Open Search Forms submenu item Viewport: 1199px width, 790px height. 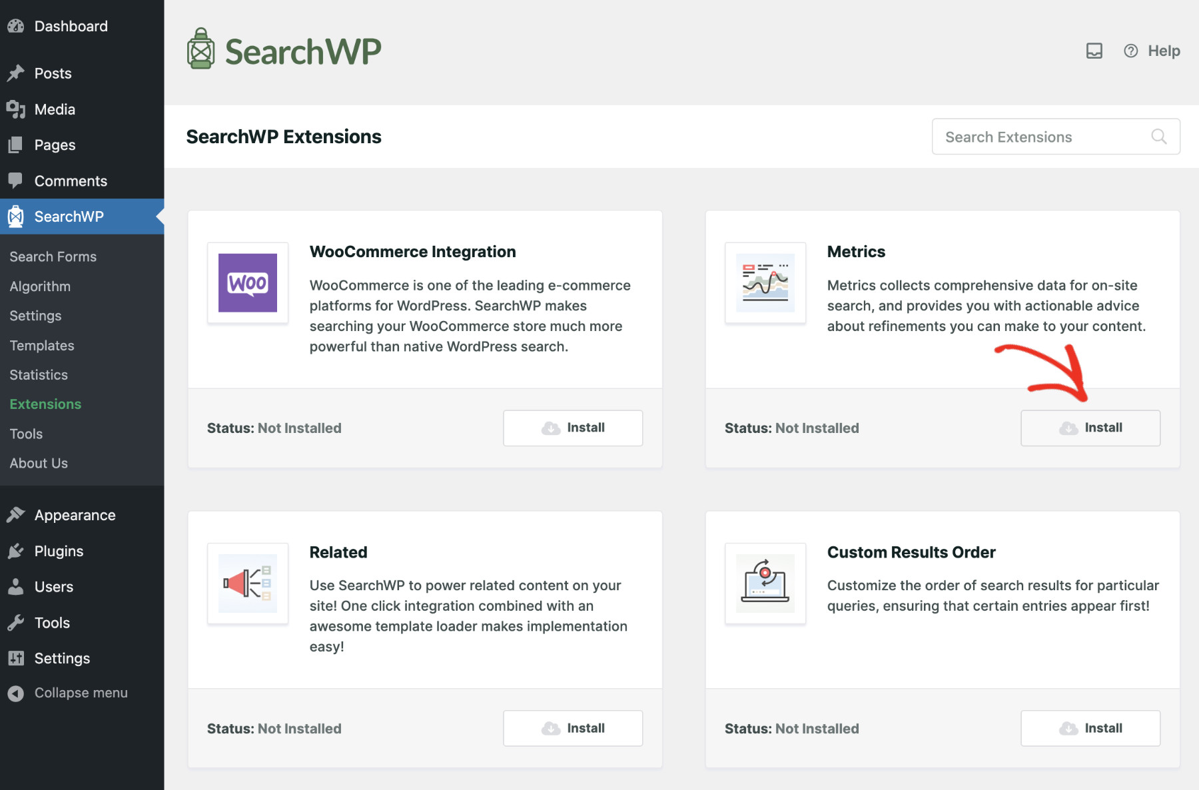[x=53, y=256]
